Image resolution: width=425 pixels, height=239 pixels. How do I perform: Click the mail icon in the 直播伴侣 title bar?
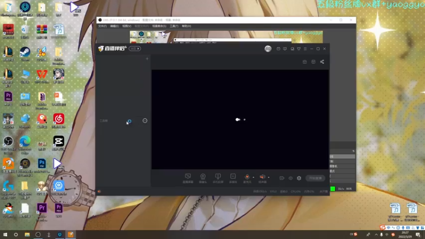coord(278,49)
